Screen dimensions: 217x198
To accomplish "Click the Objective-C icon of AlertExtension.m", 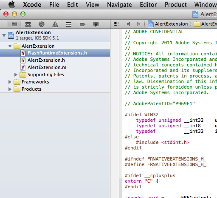I will pos(23,67).
